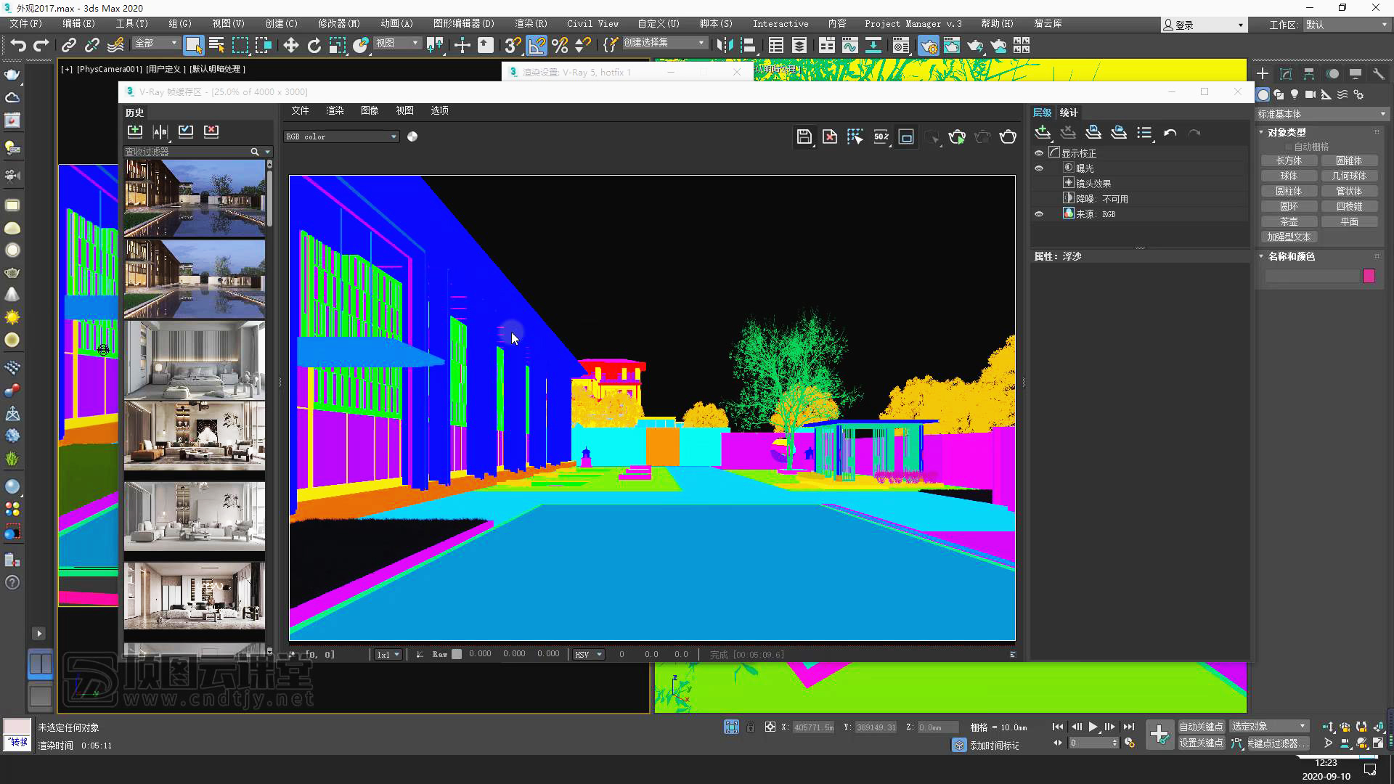Click the render last teapot icon

point(1008,136)
